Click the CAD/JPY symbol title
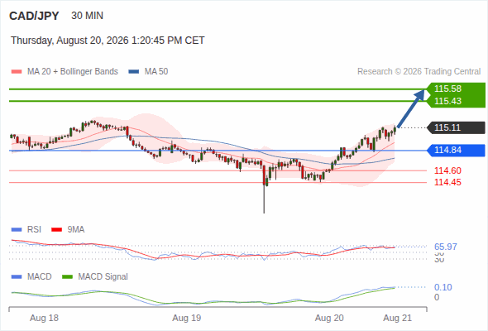 (x=34, y=16)
